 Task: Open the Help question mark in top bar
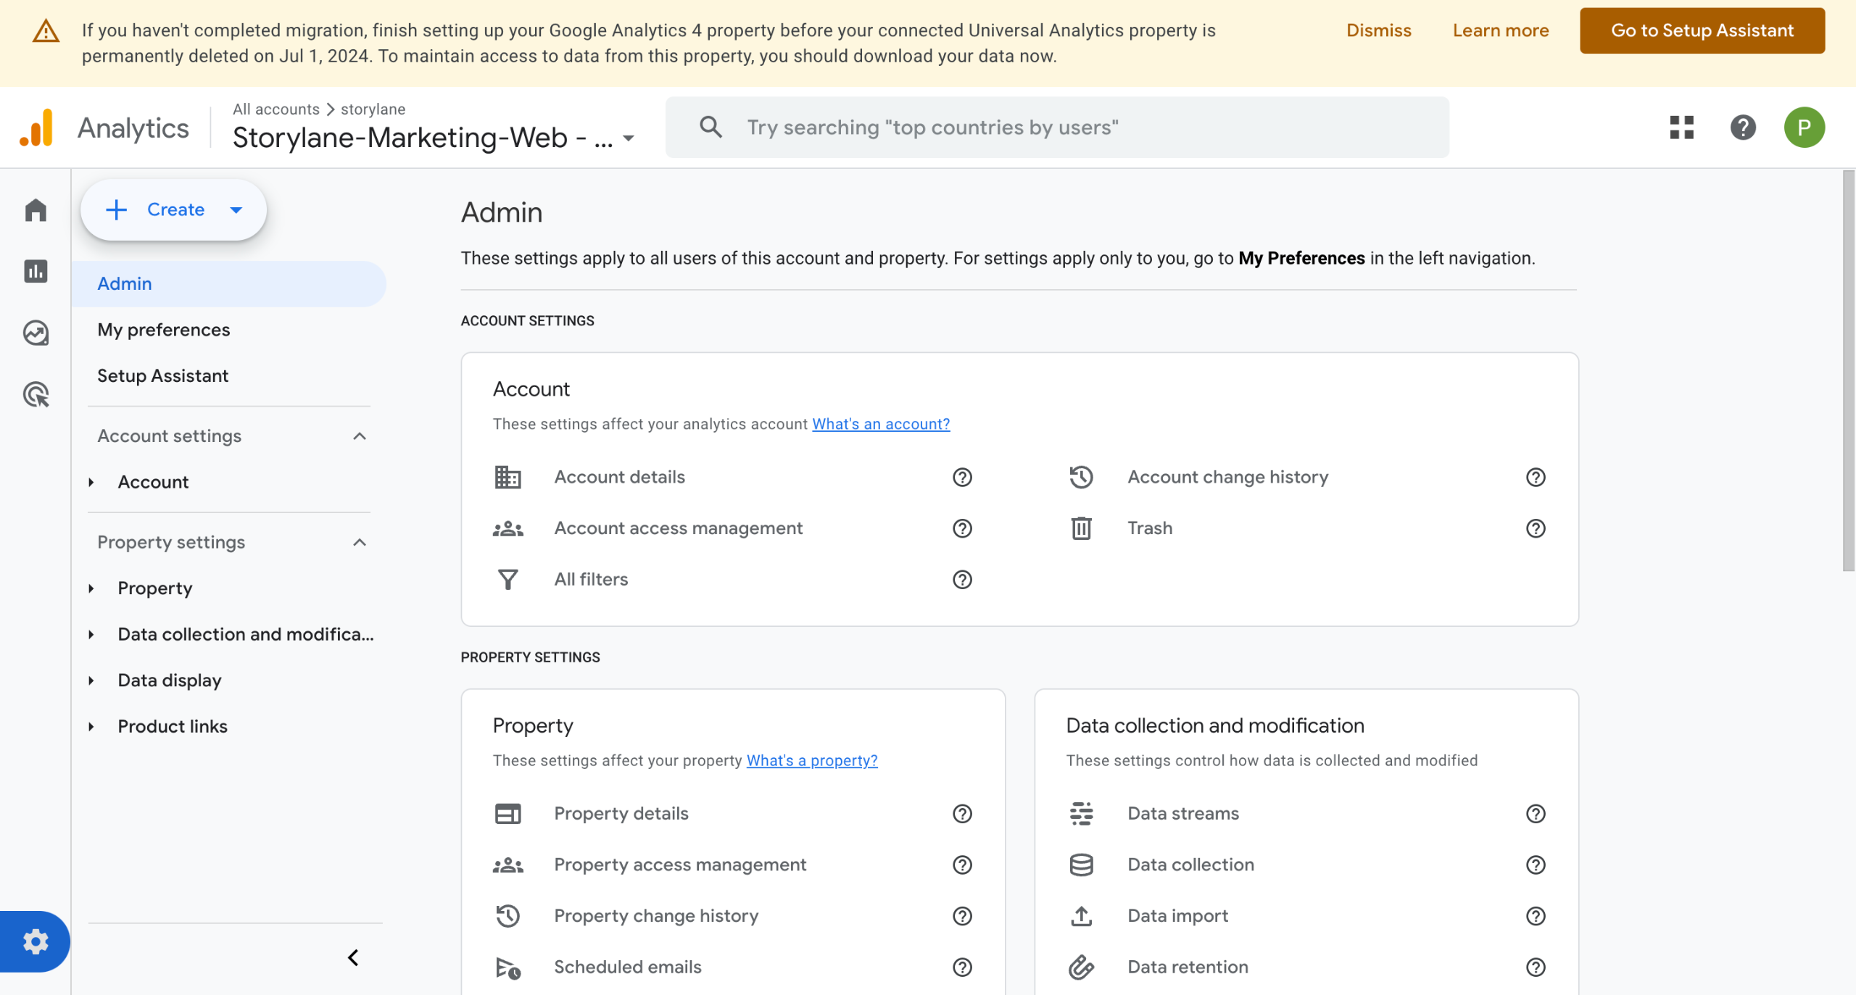coord(1743,128)
